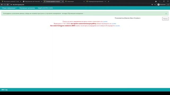
Task: Open a new browser tab with plus
Action: click(109, 2)
